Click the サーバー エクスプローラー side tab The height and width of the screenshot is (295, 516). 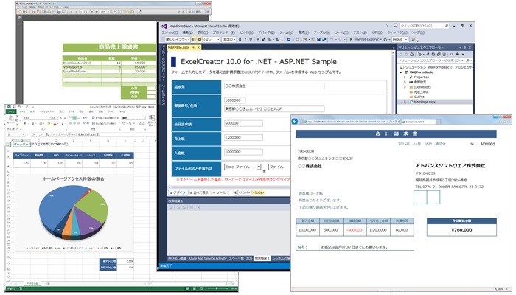[162, 63]
